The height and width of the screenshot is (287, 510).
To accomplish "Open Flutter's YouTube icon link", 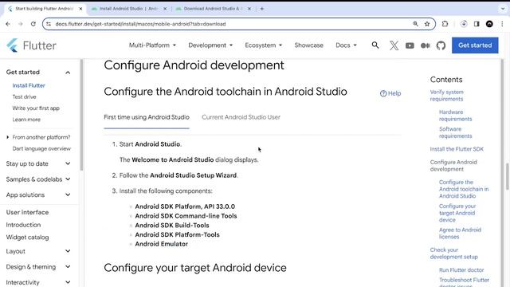I will click(410, 45).
